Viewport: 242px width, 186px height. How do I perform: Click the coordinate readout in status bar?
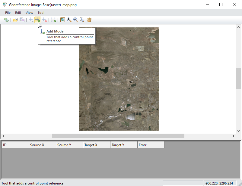(x=220, y=183)
